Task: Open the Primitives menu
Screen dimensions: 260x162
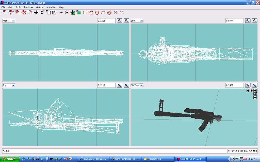Action: [28, 7]
